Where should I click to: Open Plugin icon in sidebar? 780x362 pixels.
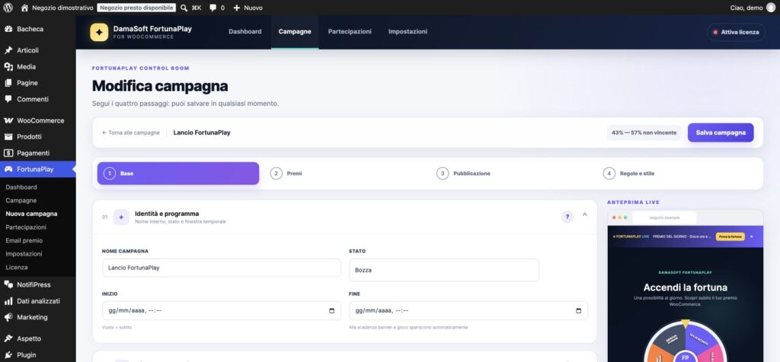click(8, 355)
